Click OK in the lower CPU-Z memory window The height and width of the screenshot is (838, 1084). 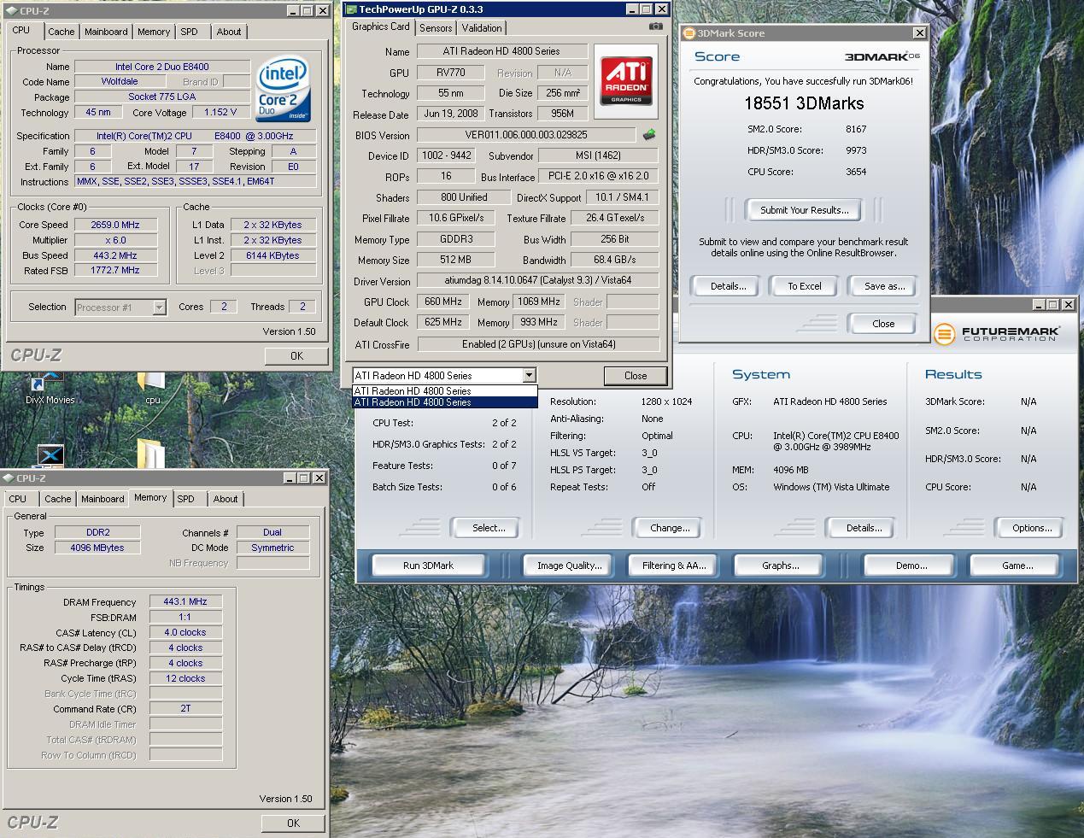click(x=293, y=823)
